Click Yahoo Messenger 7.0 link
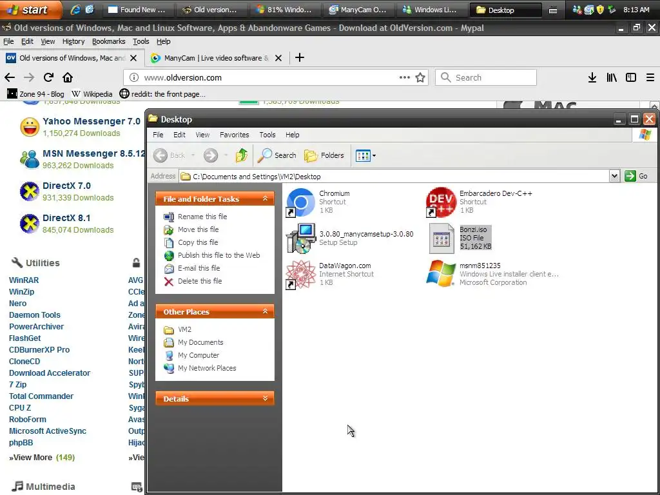660x495 pixels. coord(92,121)
